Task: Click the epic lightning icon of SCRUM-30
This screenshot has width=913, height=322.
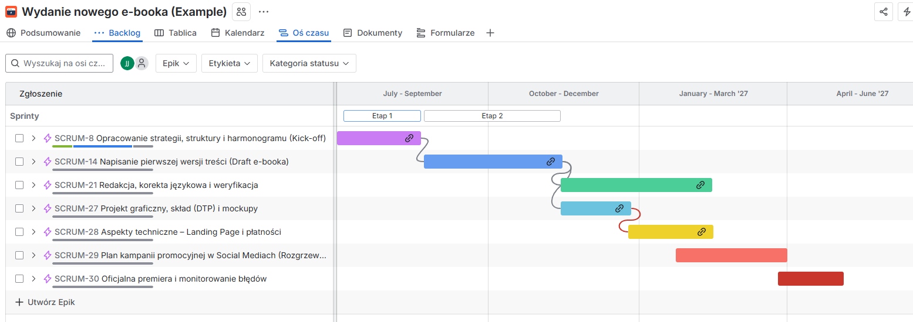Action: click(48, 279)
